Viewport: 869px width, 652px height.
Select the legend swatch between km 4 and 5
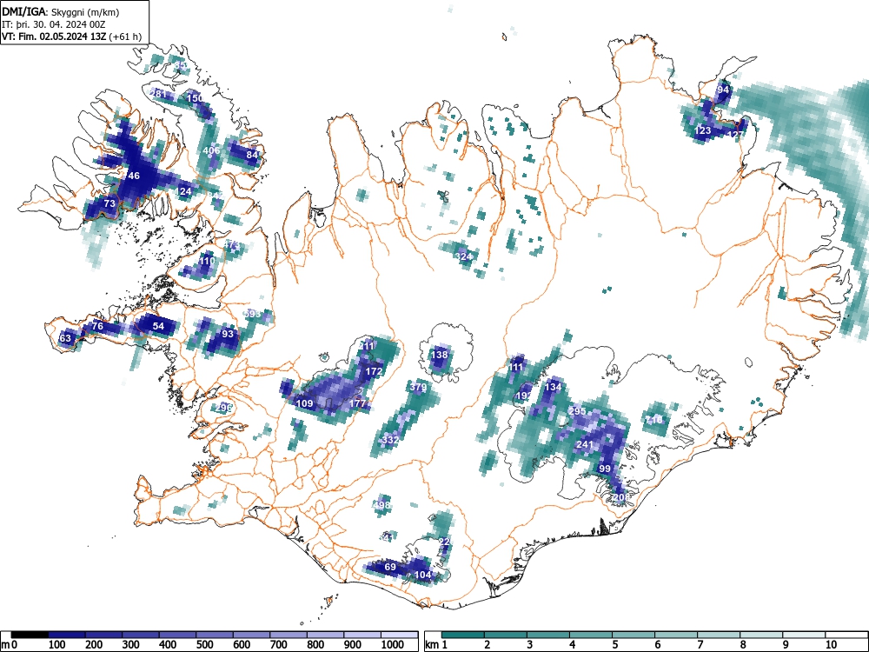tap(591, 635)
